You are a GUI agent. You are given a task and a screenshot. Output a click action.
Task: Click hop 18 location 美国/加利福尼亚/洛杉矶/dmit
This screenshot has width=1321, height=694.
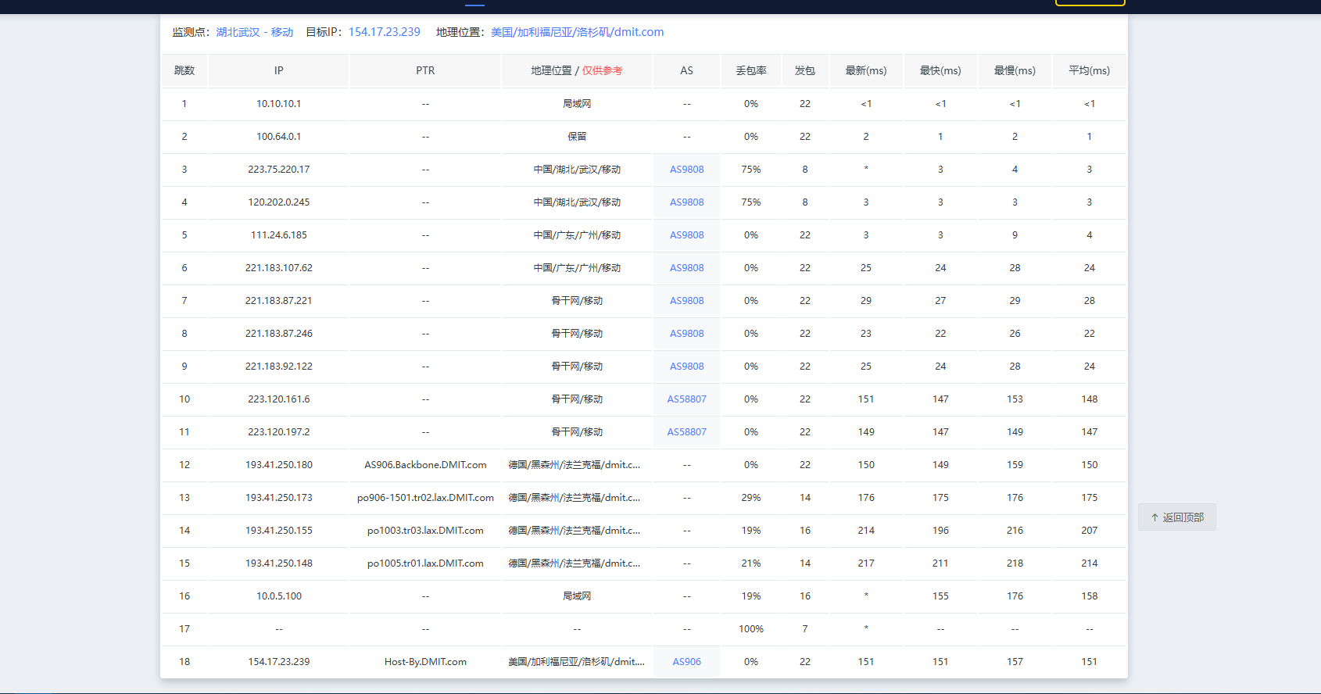(x=577, y=662)
